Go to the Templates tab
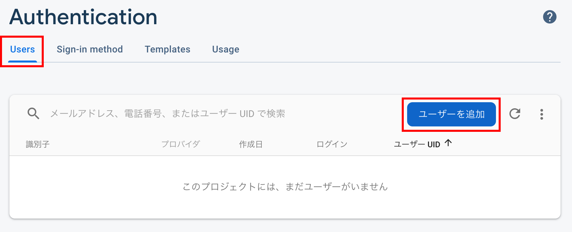The width and height of the screenshot is (572, 232). (x=168, y=49)
